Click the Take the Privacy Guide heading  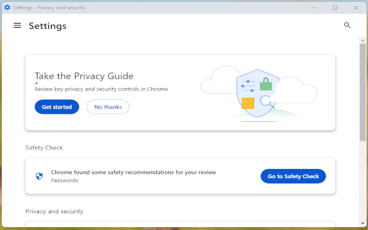[84, 76]
